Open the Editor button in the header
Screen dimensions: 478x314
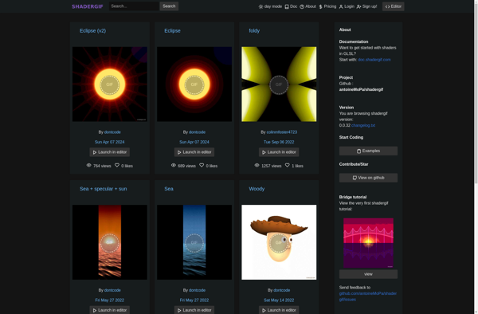pyautogui.click(x=394, y=6)
